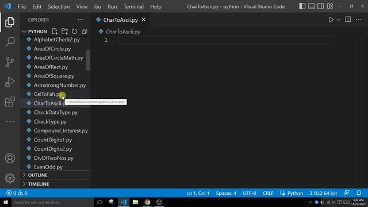This screenshot has width=368, height=207.
Task: Toggle the bottom panel layout icon
Action: 312,6
